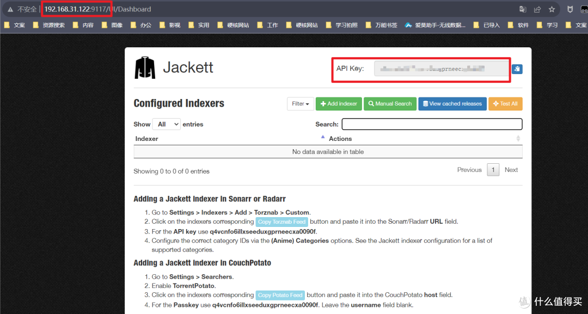Open the 工作 bookmark folder
The height and width of the screenshot is (314, 588).
pos(267,25)
